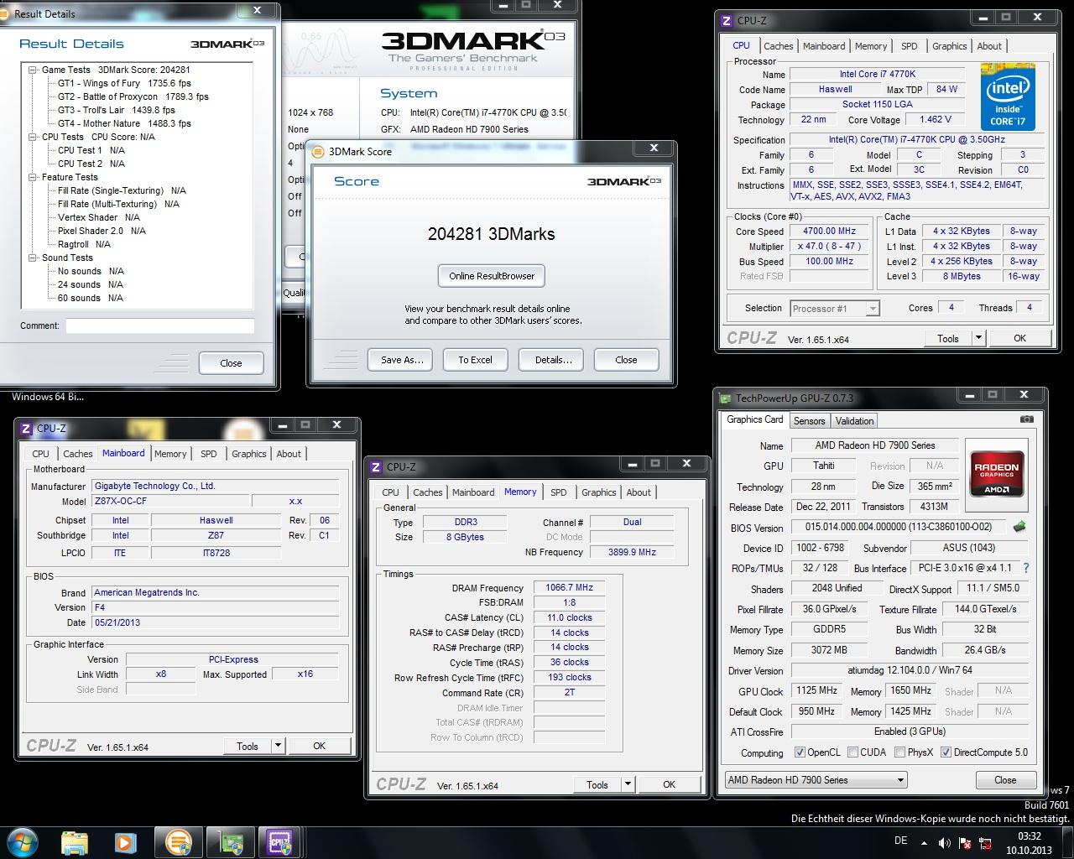This screenshot has width=1074, height=859.
Task: Open Tools dropdown arrow in CPU-Z Memory window
Action: click(x=628, y=784)
